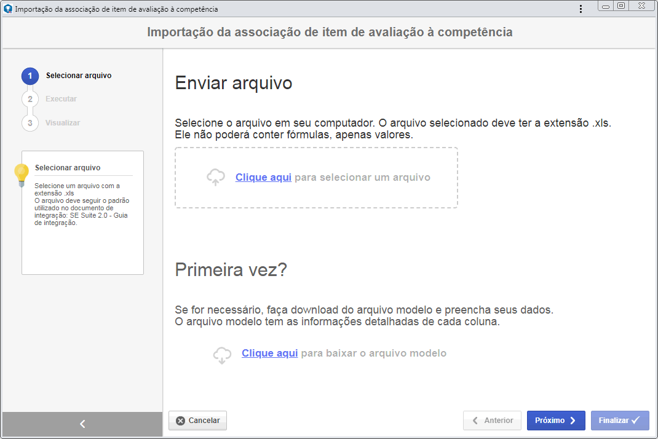The height and width of the screenshot is (439, 658).
Task: Click 'para selecionar um arquivo' text
Action: click(362, 177)
